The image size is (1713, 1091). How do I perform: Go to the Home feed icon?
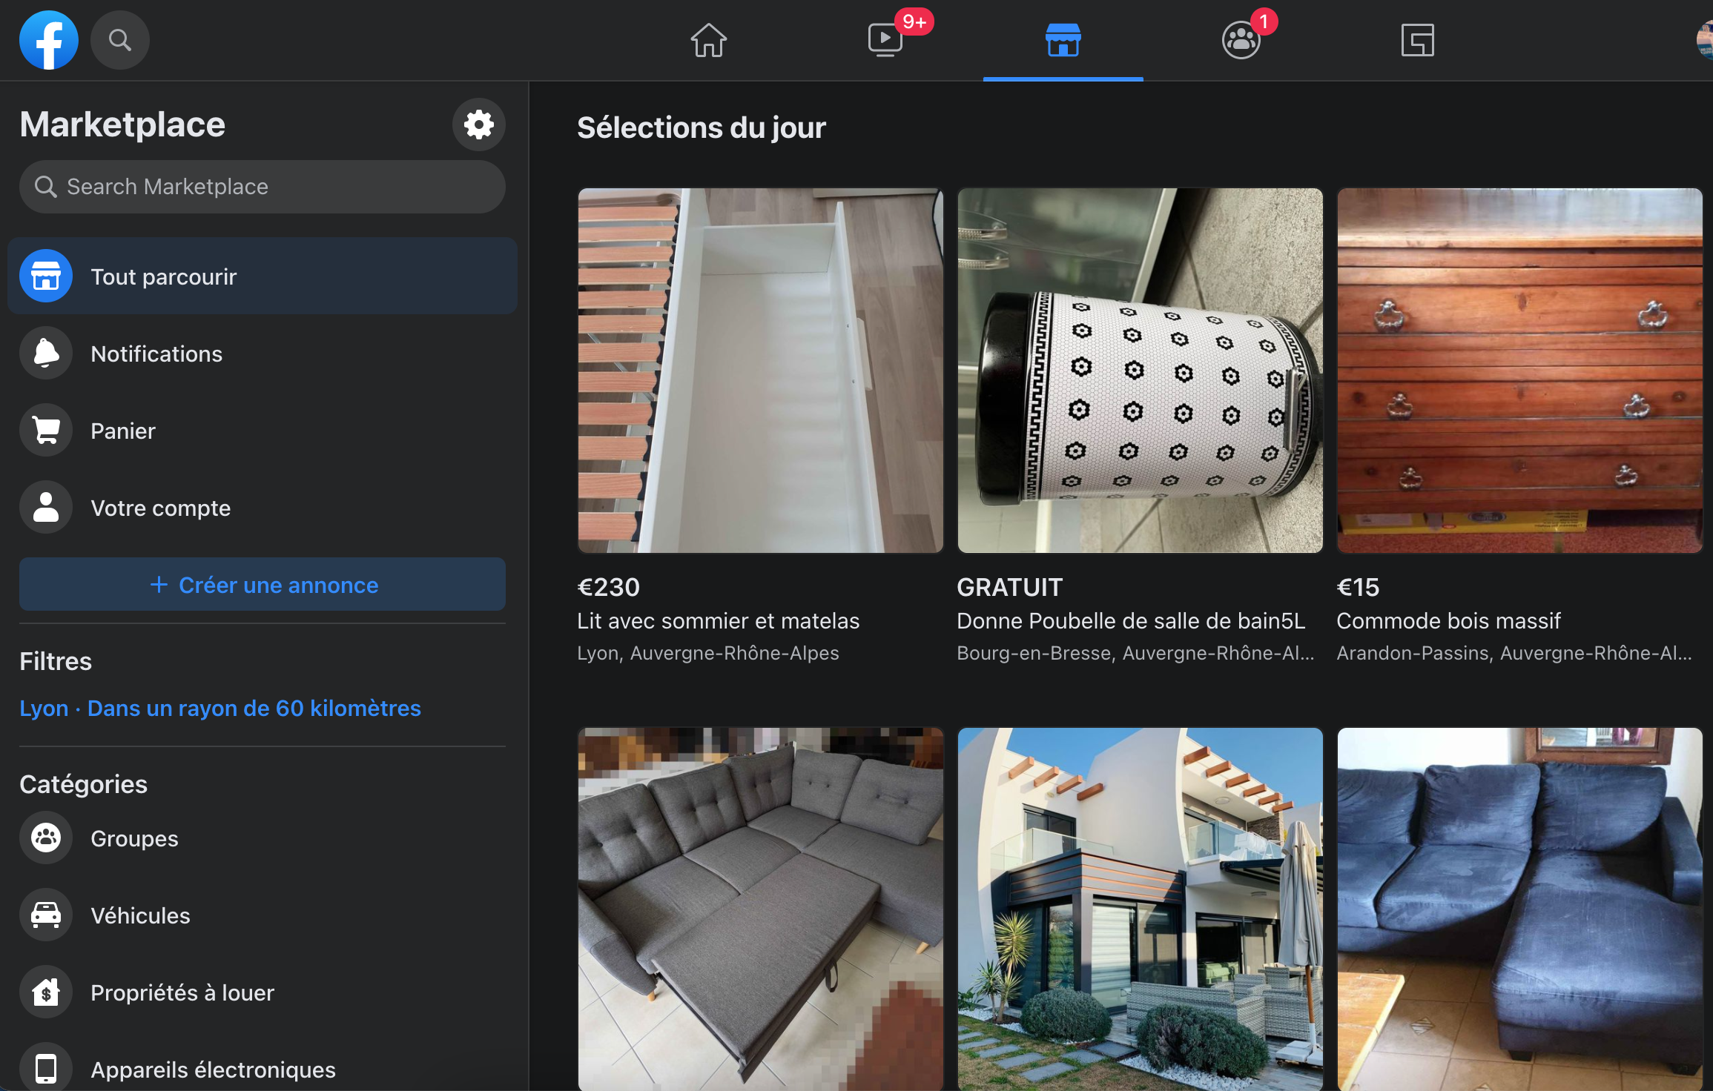708,40
